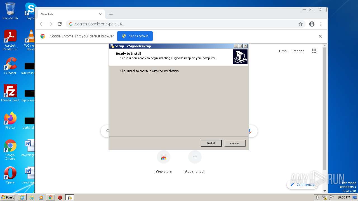This screenshot has height=201, width=358.
Task: Click Install in eSignaDesktop setup
Action: click(211, 143)
